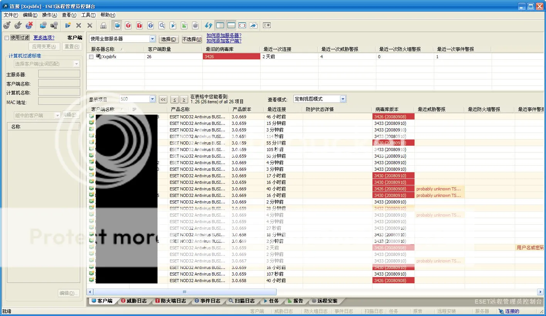Image resolution: width=546 pixels, height=316 pixels.
Task: Sort by the 最近连接 column header
Action: 283,109
